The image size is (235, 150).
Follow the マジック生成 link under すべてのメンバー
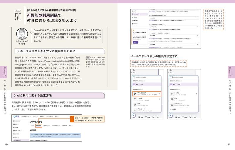(151, 29)
